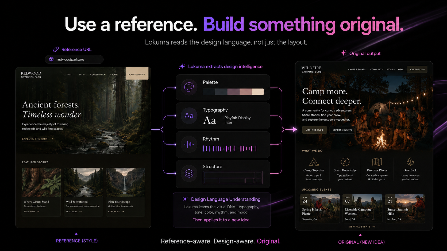
Task: Click the Reference URL link icon
Action: 56,49
